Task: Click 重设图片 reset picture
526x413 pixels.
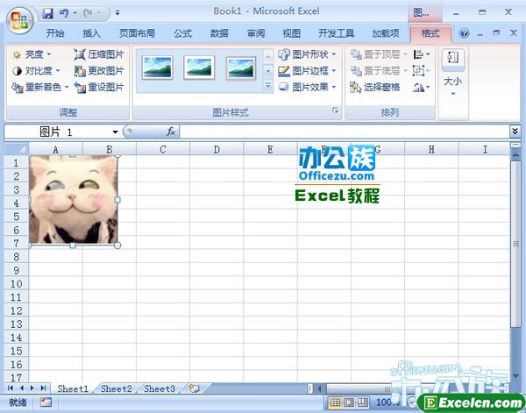Action: (x=99, y=87)
